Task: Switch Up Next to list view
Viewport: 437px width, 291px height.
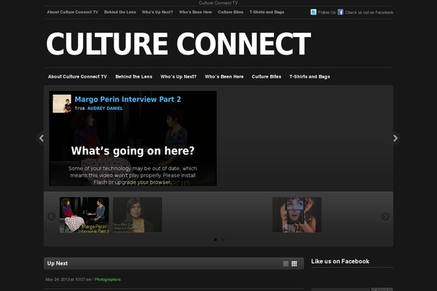Action: pos(286,263)
